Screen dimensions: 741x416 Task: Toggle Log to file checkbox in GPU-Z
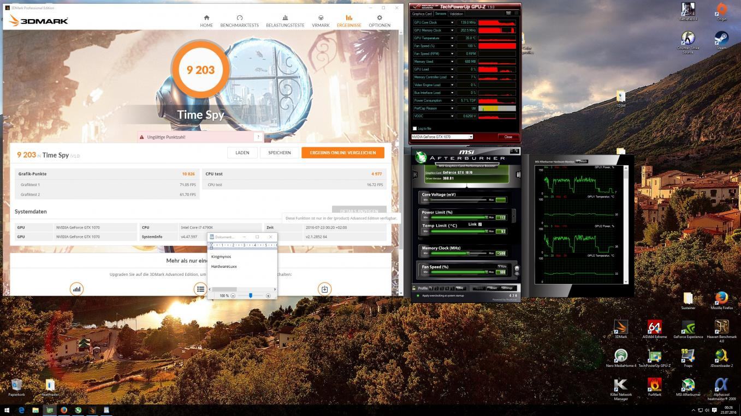[414, 129]
